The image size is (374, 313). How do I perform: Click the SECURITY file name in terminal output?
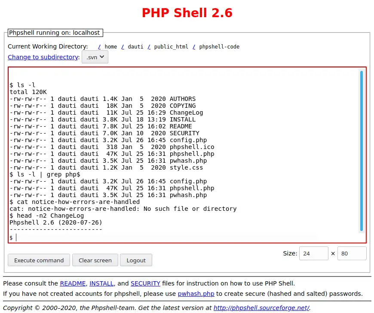point(184,133)
